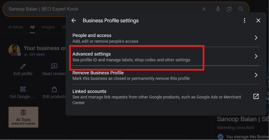Click into the Sanoop Balan search field
269x140 pixels.
pyautogui.click(x=103, y=9)
